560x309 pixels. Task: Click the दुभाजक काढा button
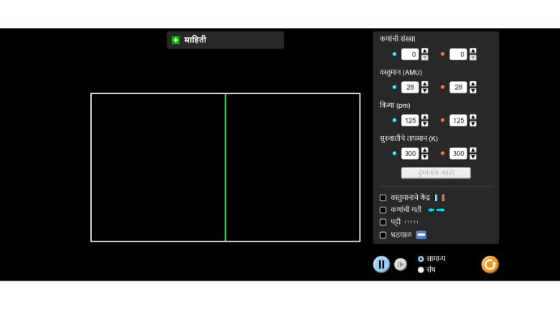pos(436,173)
